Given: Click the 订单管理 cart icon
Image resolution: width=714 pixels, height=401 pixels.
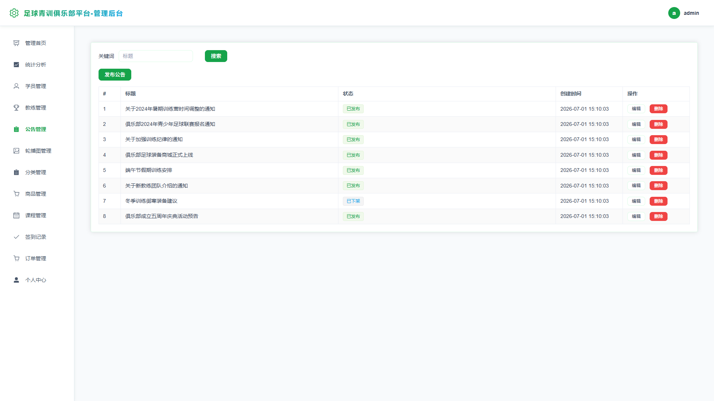Looking at the screenshot, I should tap(16, 258).
